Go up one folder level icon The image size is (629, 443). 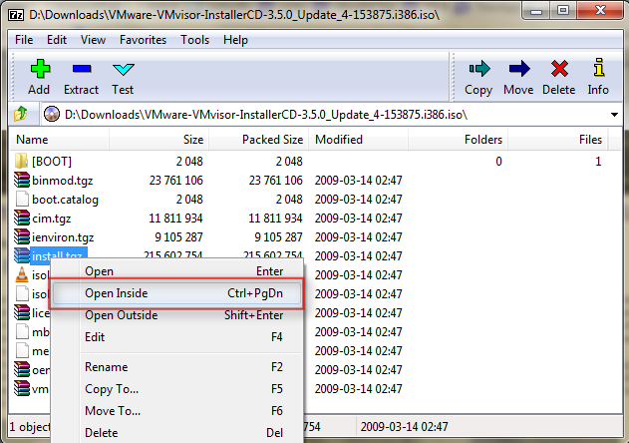20,114
